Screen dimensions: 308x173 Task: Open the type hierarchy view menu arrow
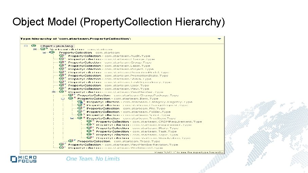click(219, 39)
